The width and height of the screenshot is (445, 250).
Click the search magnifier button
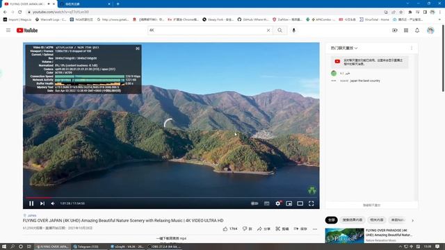coord(280,31)
